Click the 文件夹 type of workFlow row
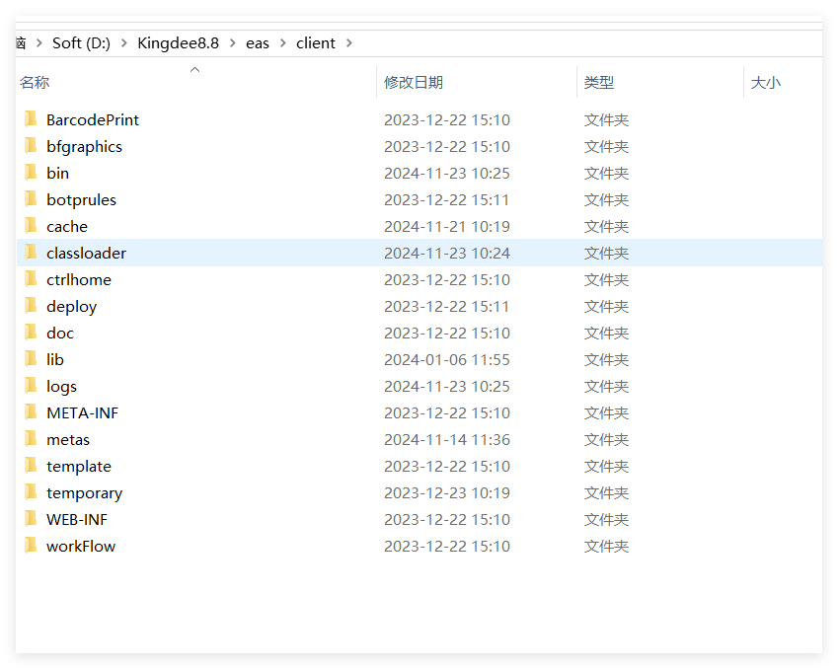The height and width of the screenshot is (669, 838). 606,546
